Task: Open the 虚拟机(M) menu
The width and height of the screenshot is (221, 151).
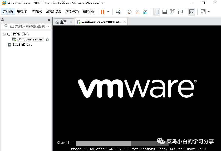Action: (53, 12)
